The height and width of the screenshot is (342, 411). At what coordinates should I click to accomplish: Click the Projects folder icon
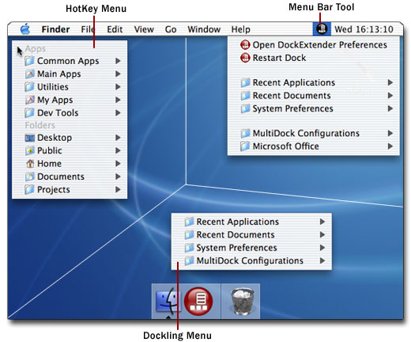(29, 189)
